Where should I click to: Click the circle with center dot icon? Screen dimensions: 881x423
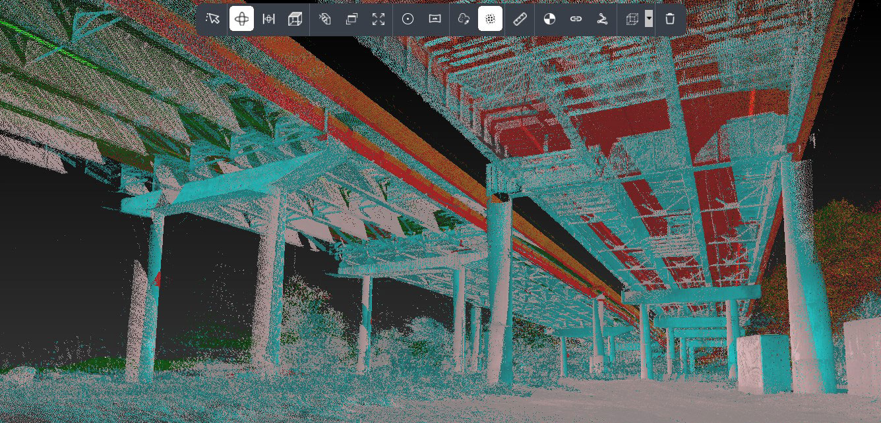(408, 18)
